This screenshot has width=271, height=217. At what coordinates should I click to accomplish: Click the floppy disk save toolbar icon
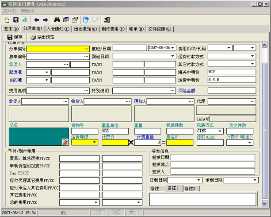coord(16,20)
